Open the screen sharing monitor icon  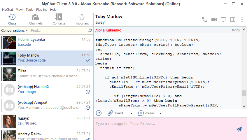[x=223, y=20]
